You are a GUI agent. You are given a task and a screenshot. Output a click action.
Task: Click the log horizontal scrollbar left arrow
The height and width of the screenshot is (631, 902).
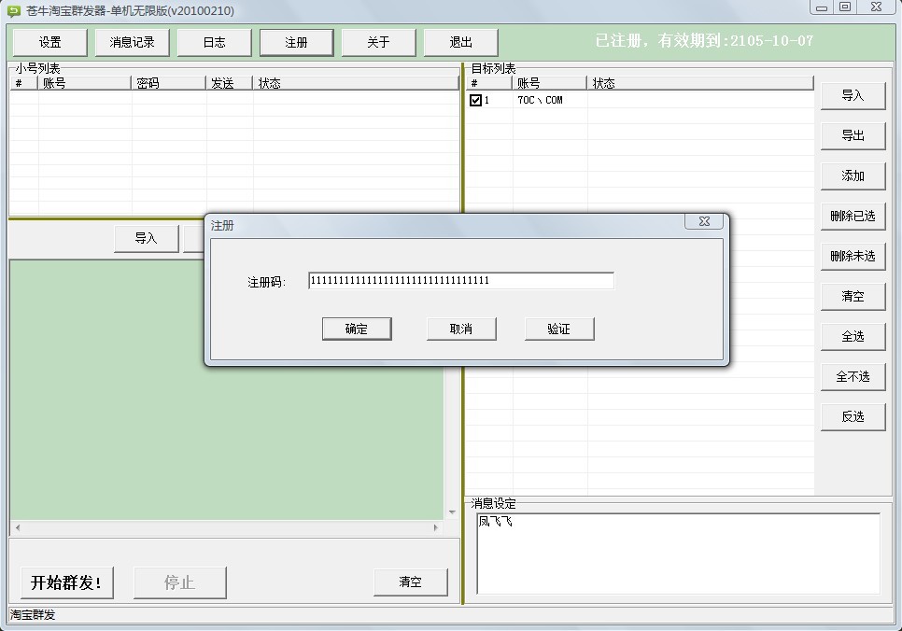[18, 527]
